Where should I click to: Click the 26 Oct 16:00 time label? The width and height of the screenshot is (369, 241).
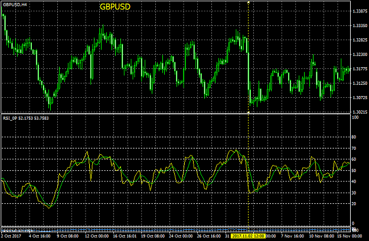click(x=209, y=236)
